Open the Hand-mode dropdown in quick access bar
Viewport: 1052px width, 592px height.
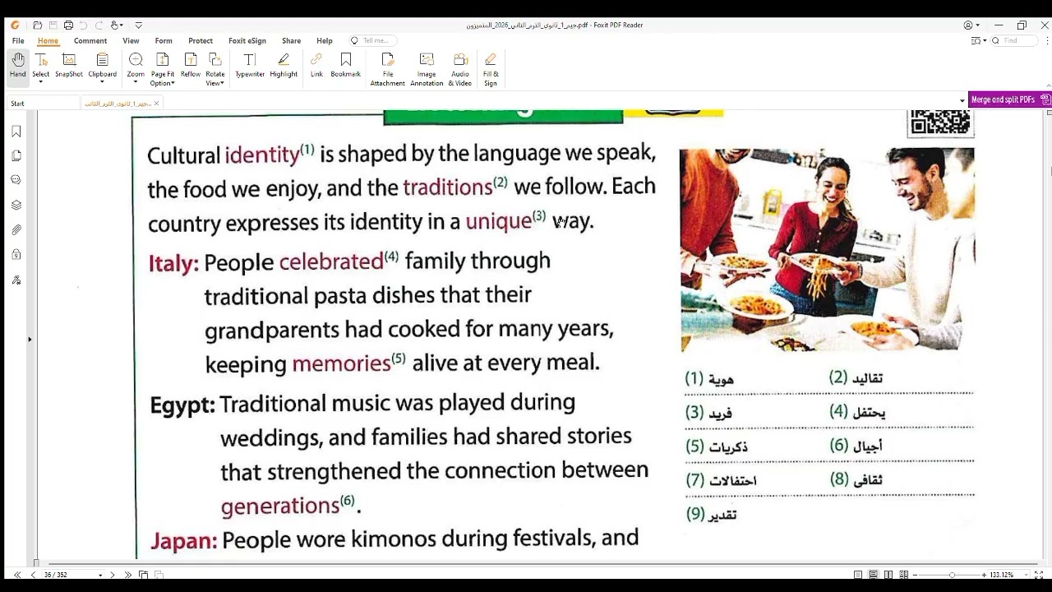(122, 25)
